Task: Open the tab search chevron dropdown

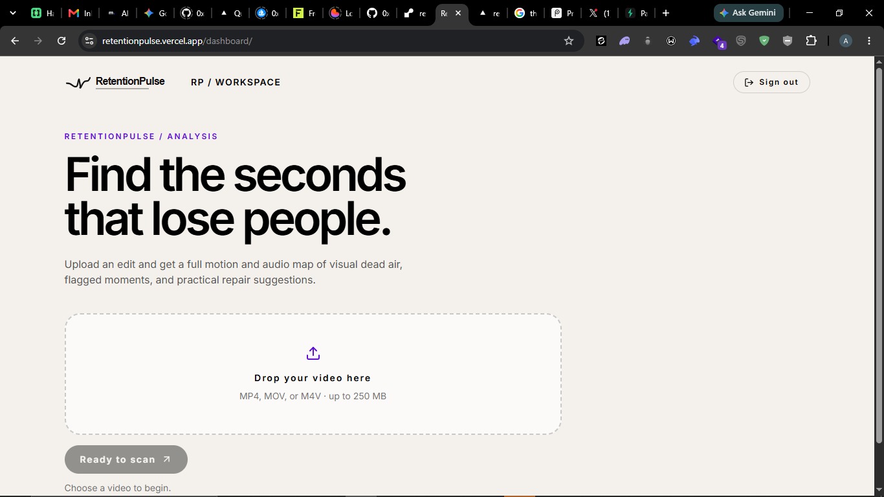Action: [x=12, y=13]
